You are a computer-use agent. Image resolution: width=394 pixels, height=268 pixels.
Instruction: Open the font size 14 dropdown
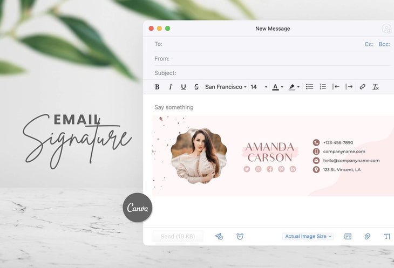[259, 87]
